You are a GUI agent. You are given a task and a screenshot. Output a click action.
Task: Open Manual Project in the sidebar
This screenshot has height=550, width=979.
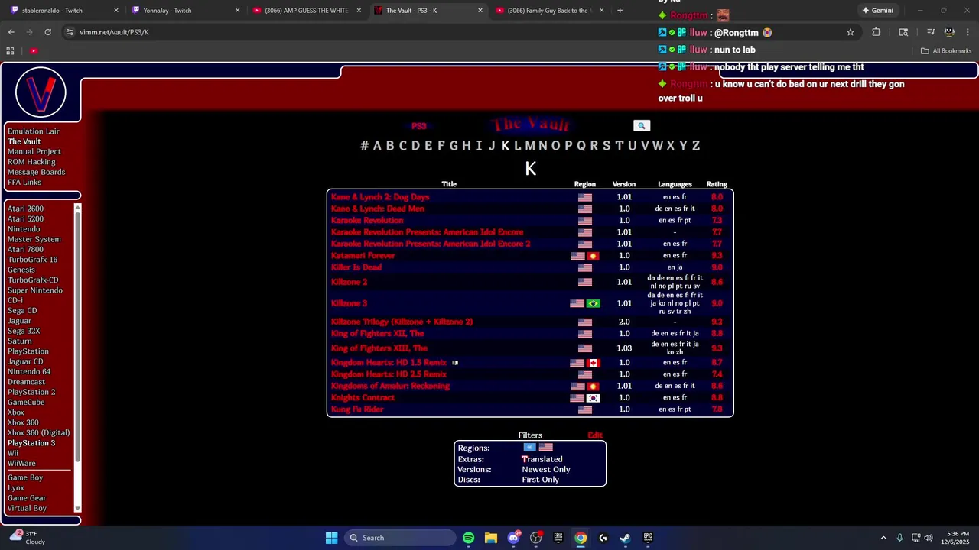[34, 152]
